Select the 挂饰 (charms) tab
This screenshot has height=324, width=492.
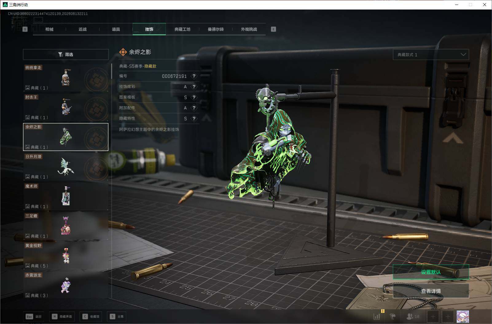coord(149,29)
